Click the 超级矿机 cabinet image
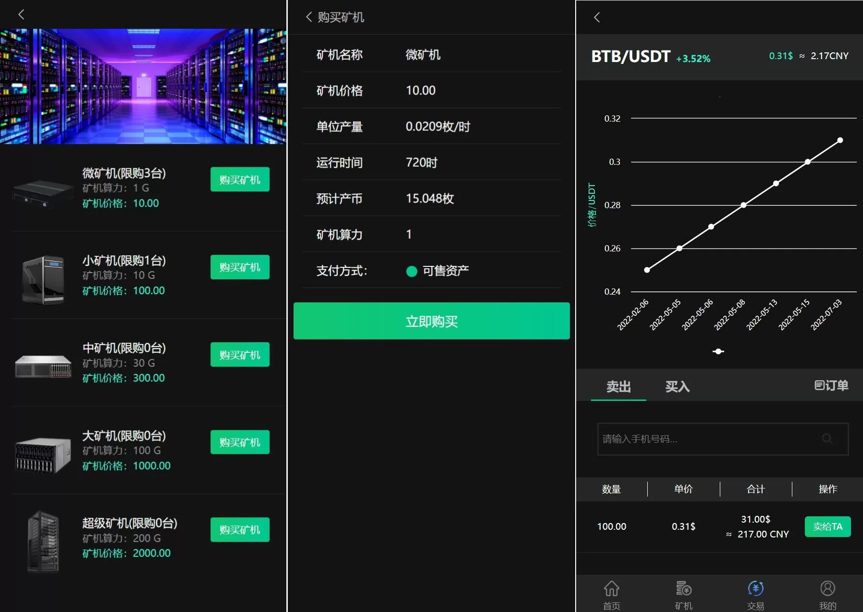Screen dimensions: 863x612 pyautogui.click(x=43, y=542)
